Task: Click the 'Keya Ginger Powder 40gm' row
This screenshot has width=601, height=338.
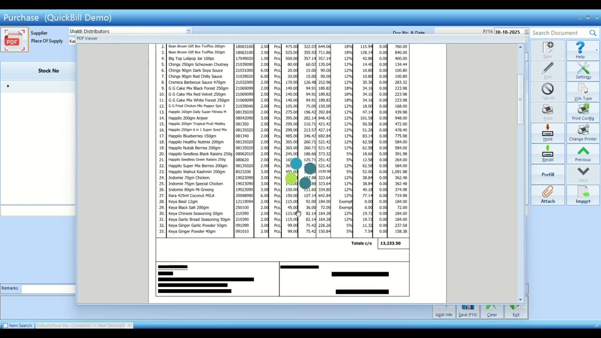Action: coord(284,231)
